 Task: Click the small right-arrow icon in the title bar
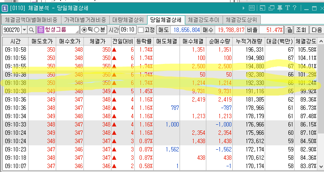tap(244, 8)
